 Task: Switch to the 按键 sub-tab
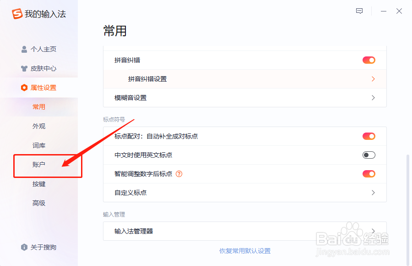[x=39, y=184]
